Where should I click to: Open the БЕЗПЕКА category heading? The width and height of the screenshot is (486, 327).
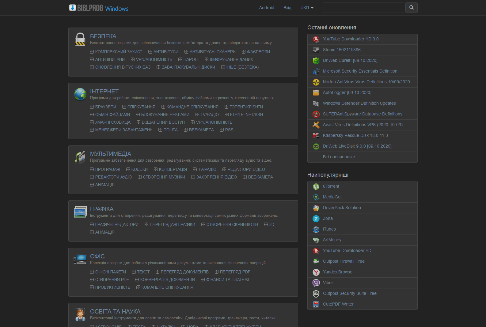coord(103,36)
